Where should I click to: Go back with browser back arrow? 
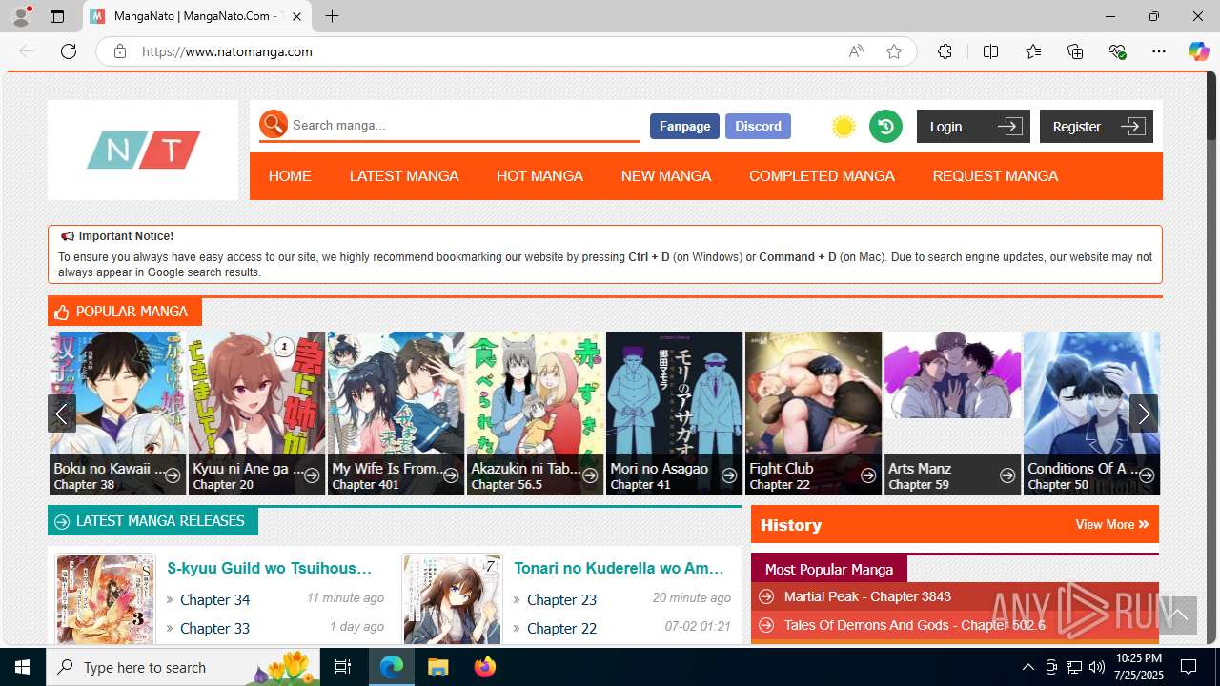click(x=27, y=51)
